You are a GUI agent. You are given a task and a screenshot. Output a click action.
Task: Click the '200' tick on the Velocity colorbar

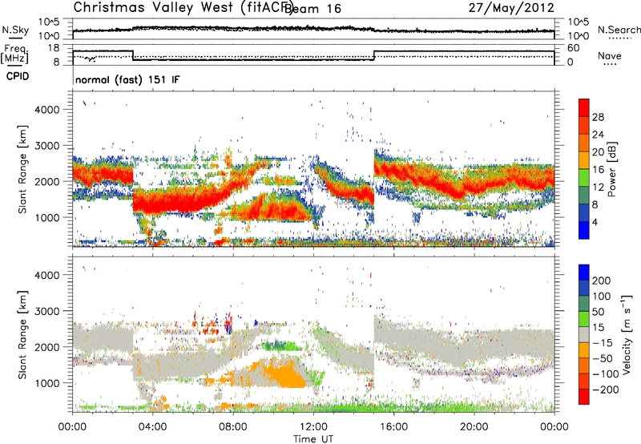click(602, 281)
